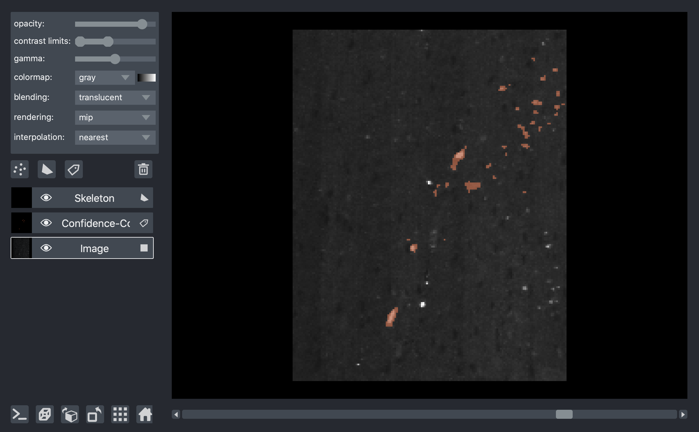Click the opacity slider handle
This screenshot has width=699, height=432.
[x=142, y=24]
